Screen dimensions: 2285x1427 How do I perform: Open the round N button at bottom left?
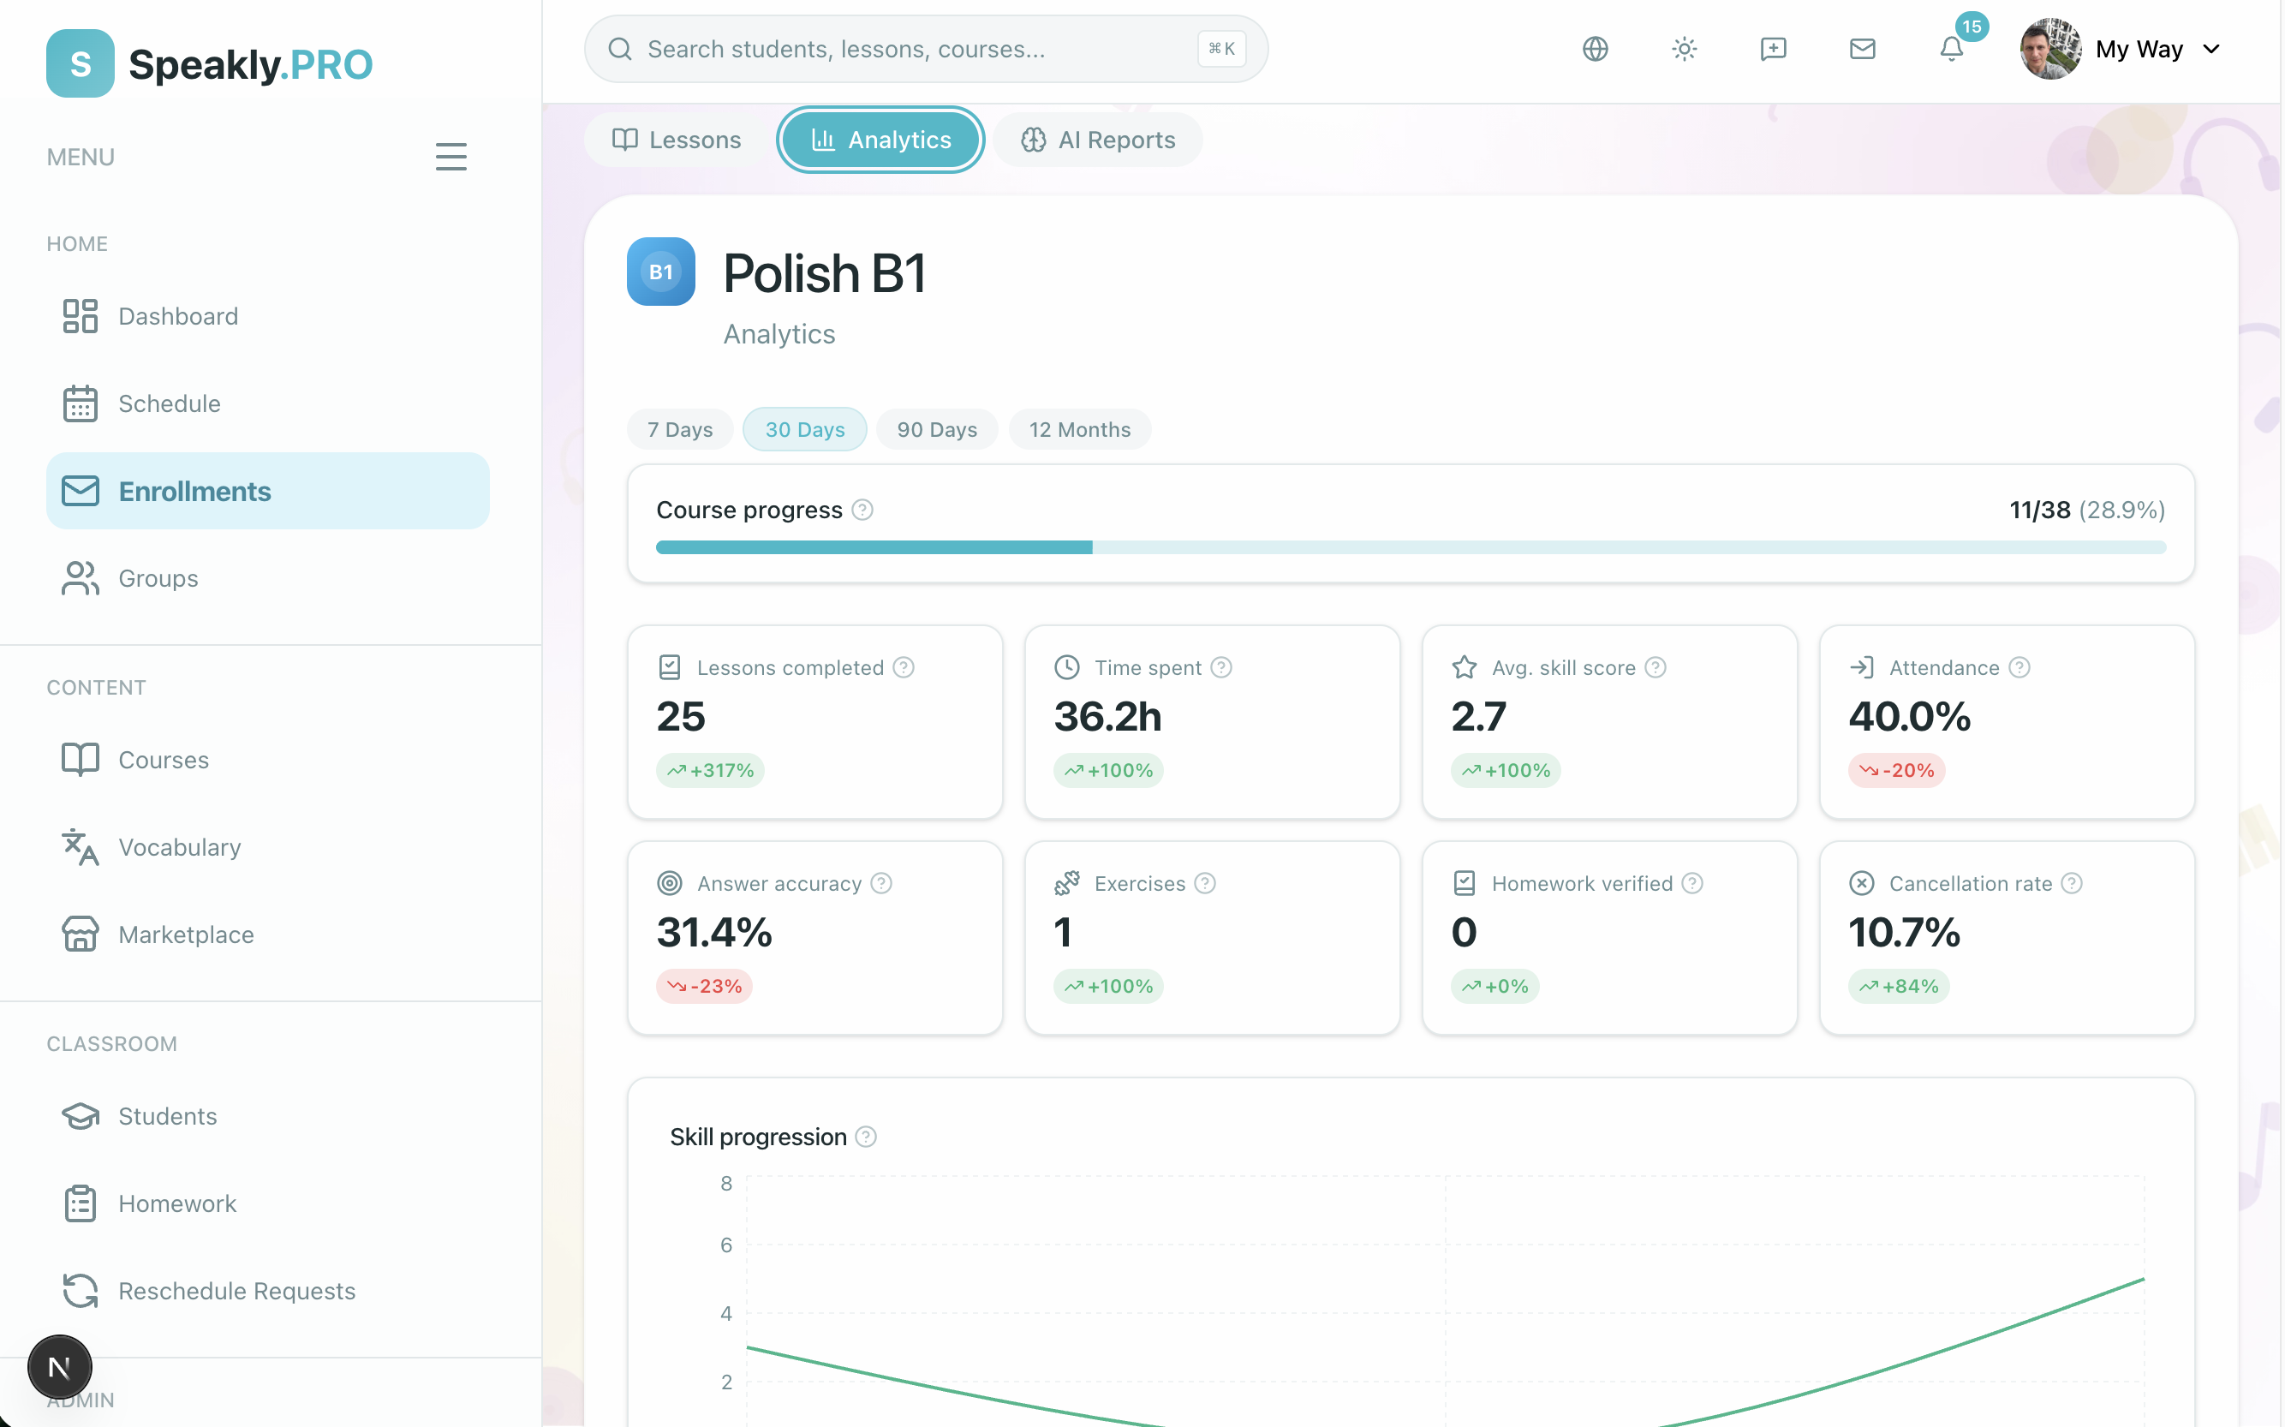click(x=59, y=1366)
